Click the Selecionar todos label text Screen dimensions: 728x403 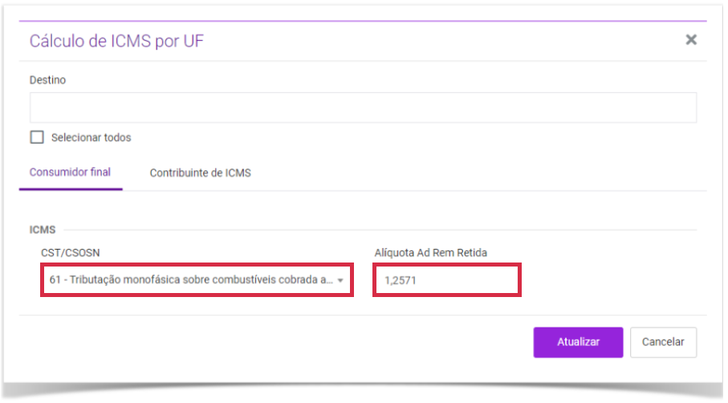(x=91, y=137)
